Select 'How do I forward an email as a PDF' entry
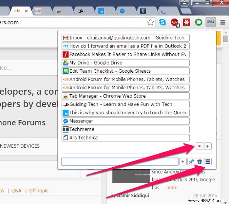Image resolution: width=229 pixels, height=204 pixels. pyautogui.click(x=125, y=46)
